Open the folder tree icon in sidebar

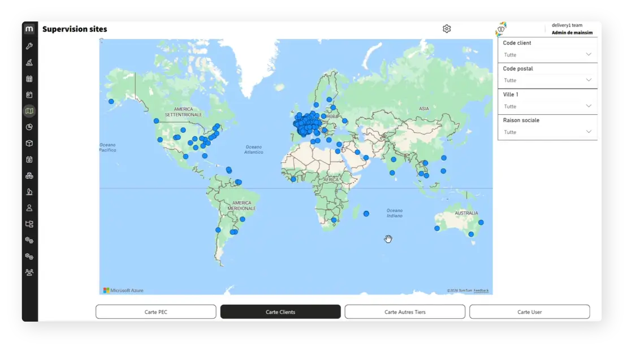[x=29, y=224]
